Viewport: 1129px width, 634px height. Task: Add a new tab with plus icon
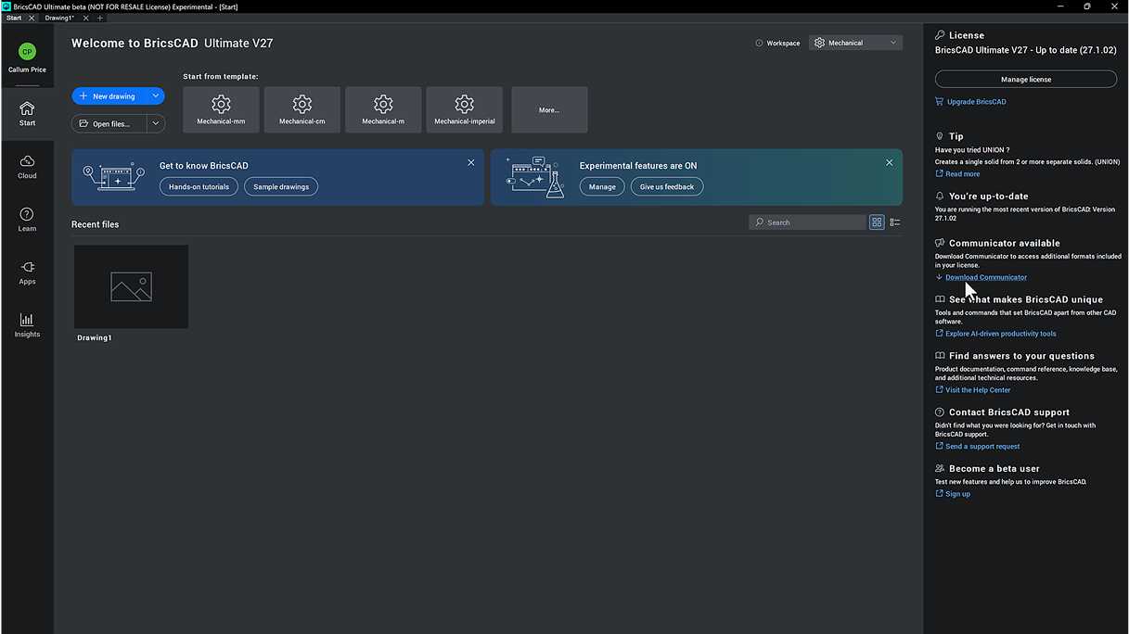coord(100,18)
